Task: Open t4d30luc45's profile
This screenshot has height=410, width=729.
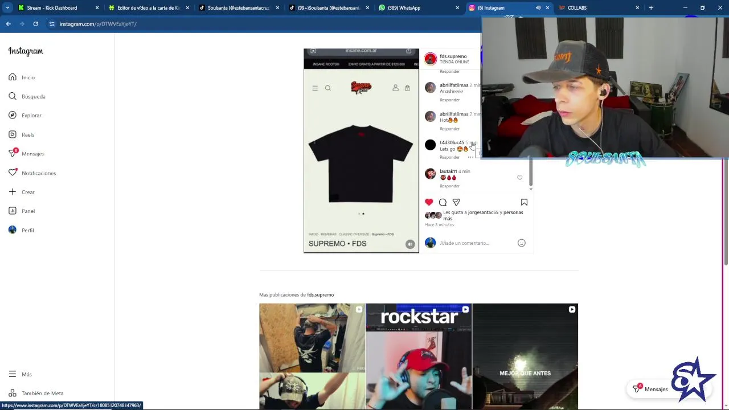Action: (x=452, y=142)
